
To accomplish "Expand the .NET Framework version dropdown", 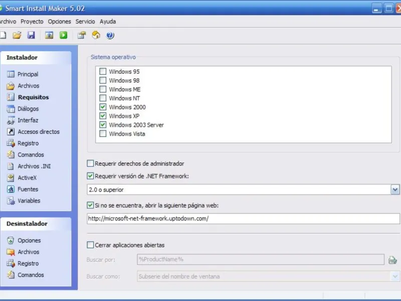I will click(x=395, y=190).
